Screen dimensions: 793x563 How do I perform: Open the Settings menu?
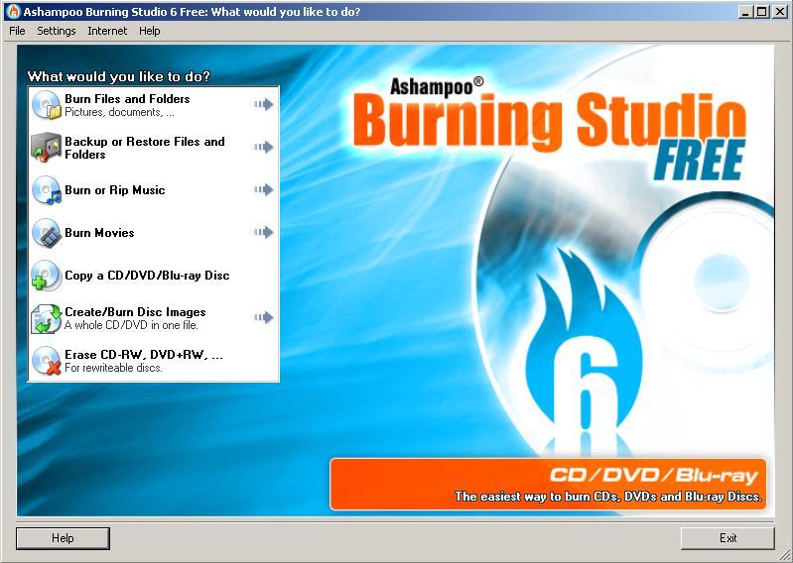[x=57, y=31]
